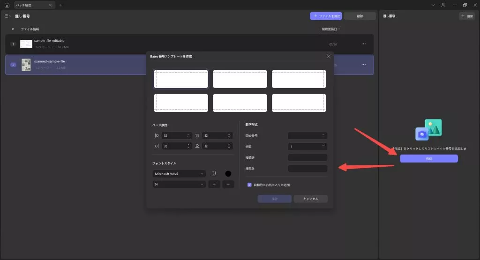Image resolution: width=480 pixels, height=260 pixels.
Task: Click the 作成 button in right panel
Action: coord(429,158)
